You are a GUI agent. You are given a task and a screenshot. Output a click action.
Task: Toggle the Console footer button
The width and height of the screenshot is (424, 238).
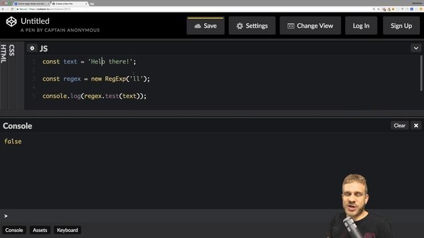pyautogui.click(x=14, y=230)
